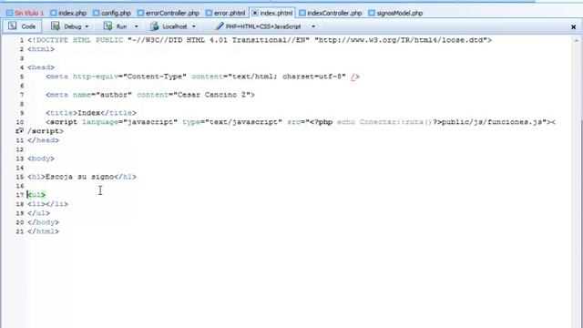Expand the Localhost dropdown arrow

194,26
